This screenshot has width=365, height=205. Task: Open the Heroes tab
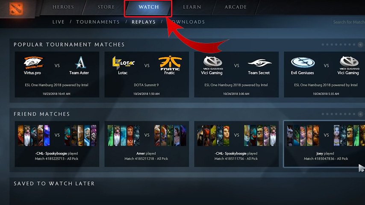click(63, 7)
